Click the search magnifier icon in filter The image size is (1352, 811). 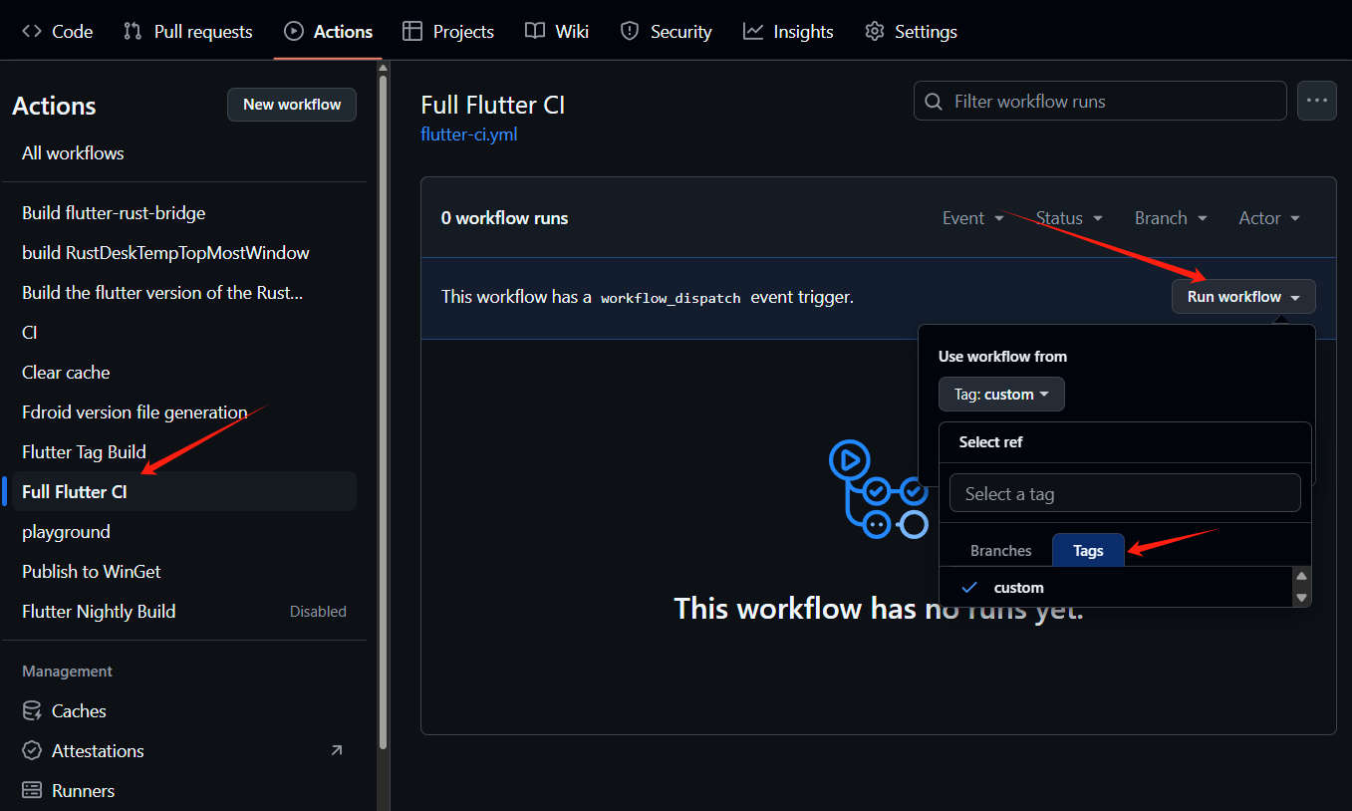[x=934, y=102]
